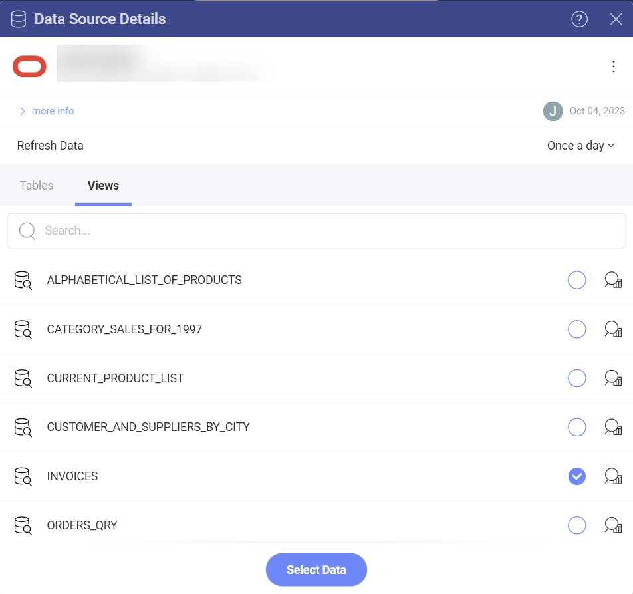633x594 pixels.
Task: Click the view icon beside CUSTOMER_AND_SUPPLIERS_BY_CITY
Action: point(23,427)
